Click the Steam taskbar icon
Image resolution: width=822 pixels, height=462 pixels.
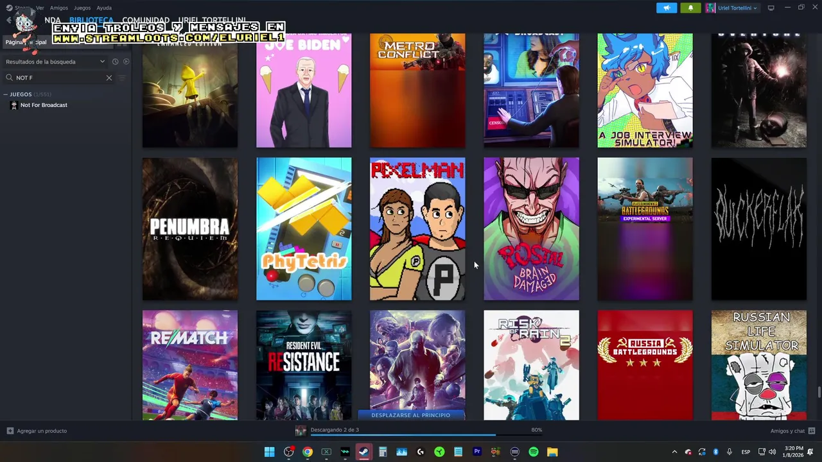click(363, 452)
